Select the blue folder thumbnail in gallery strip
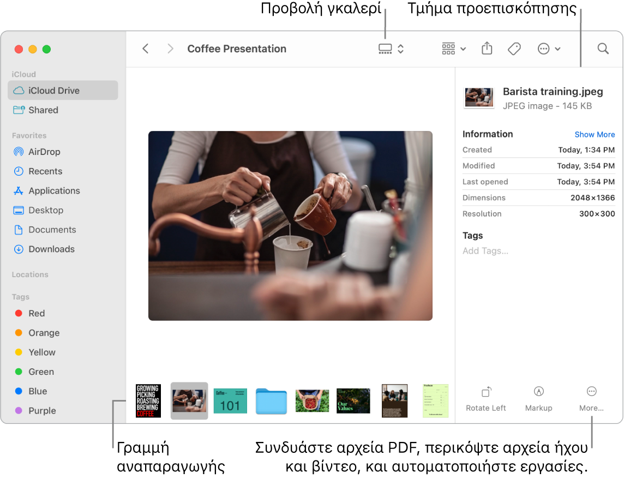Image resolution: width=624 pixels, height=479 pixels. [271, 400]
